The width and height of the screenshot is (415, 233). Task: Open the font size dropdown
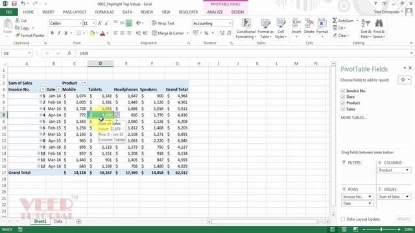[x=93, y=23]
